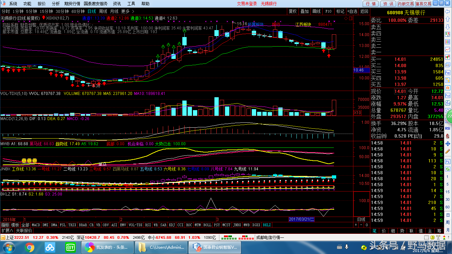Click the RSI indicator sidebar icon
Viewport: 452px width, 254px height.
(x=448, y=128)
